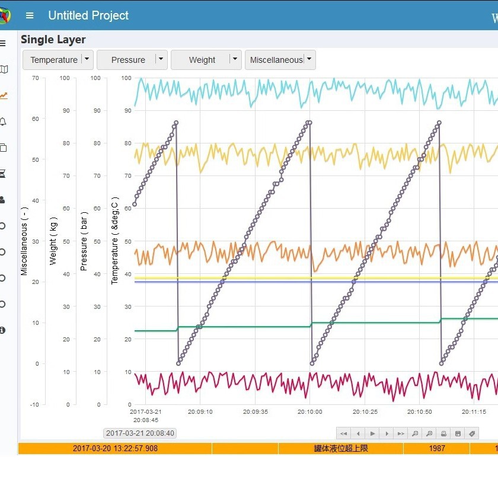The height and width of the screenshot is (498, 498).
Task: Click the map icon in the sidebar
Action: (4, 69)
